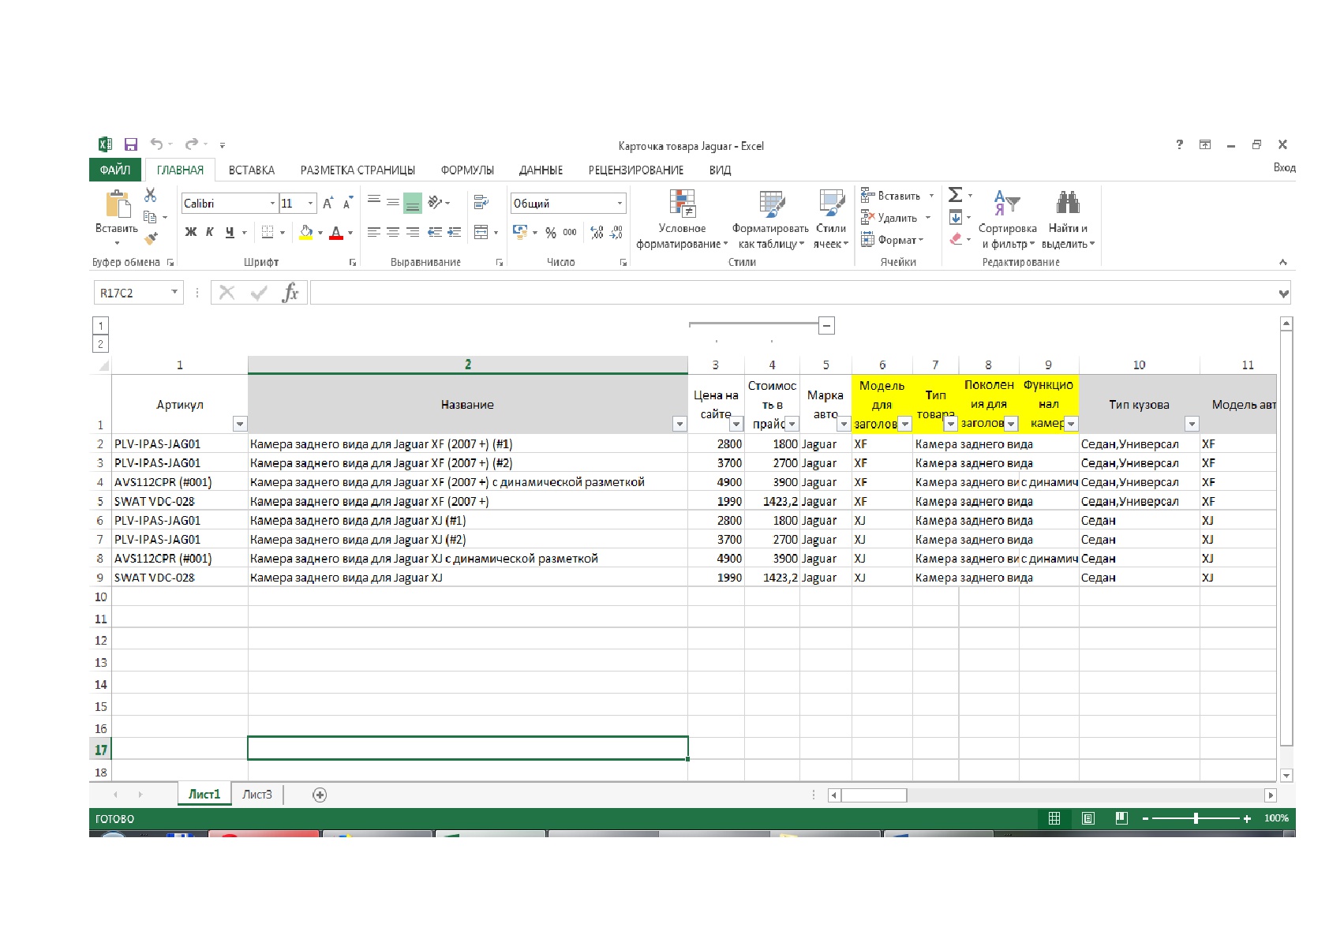1329x939 pixels.
Task: Click the Save icon in quick access toolbar
Action: coord(131,144)
